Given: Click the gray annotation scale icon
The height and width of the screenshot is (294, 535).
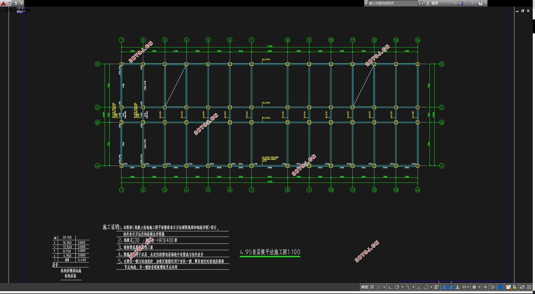Looking at the screenshot, I should (458, 287).
